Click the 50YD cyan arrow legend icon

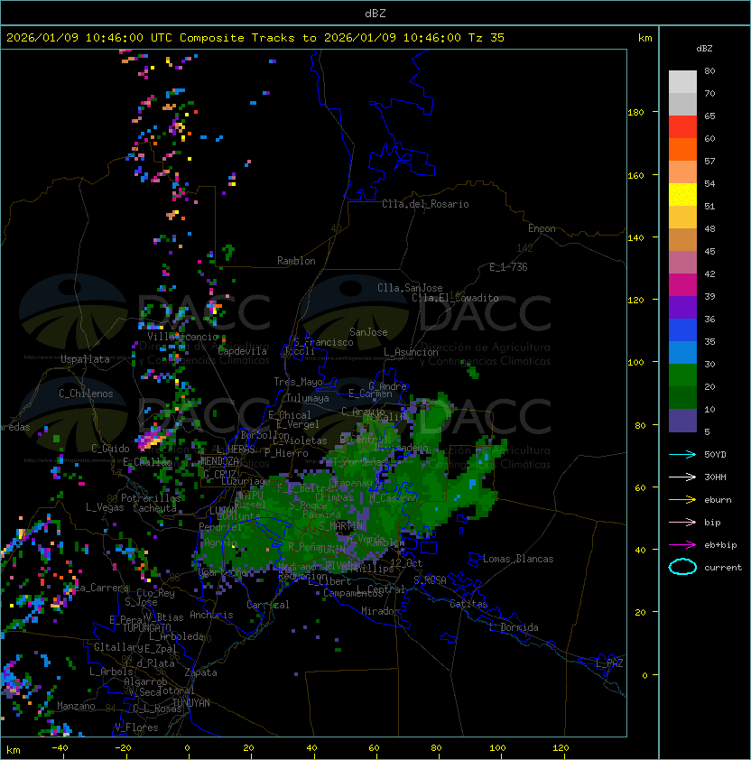pyautogui.click(x=682, y=455)
